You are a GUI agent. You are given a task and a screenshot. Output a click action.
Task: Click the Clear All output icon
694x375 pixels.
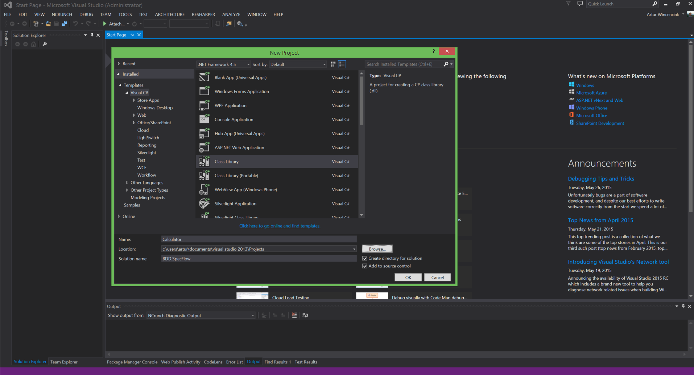pyautogui.click(x=294, y=315)
